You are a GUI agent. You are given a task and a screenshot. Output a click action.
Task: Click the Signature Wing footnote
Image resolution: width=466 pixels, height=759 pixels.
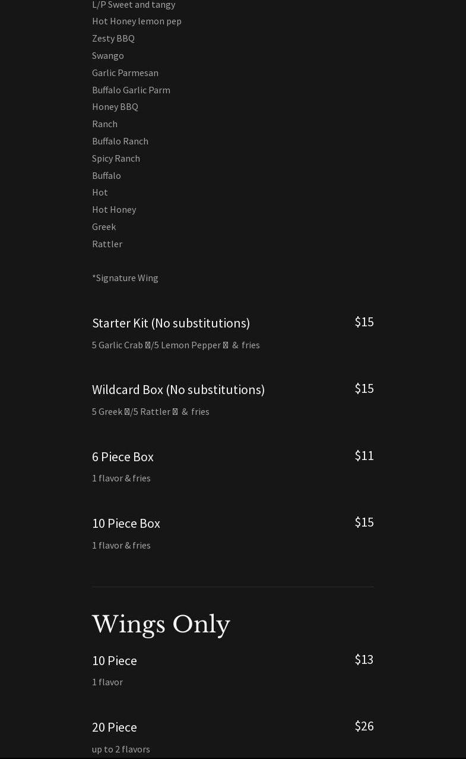[x=125, y=278]
